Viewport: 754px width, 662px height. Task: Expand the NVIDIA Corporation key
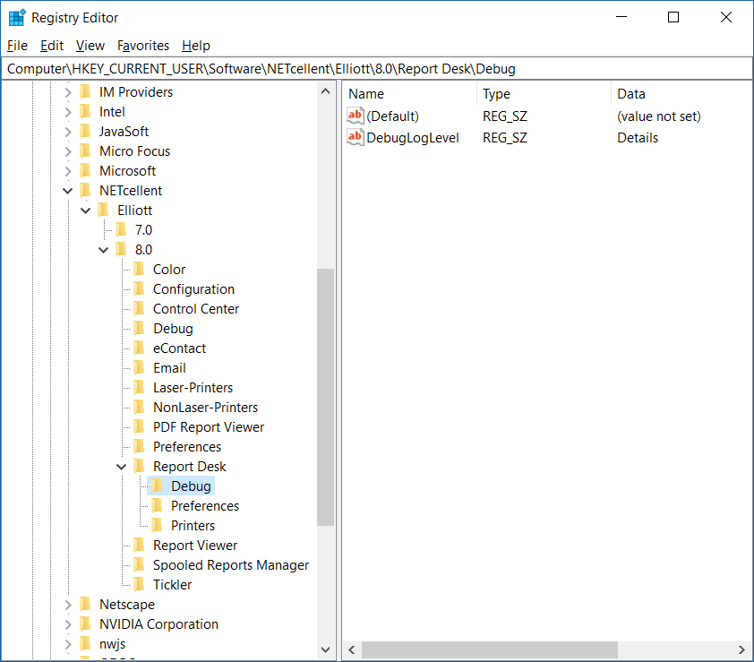tap(68, 624)
